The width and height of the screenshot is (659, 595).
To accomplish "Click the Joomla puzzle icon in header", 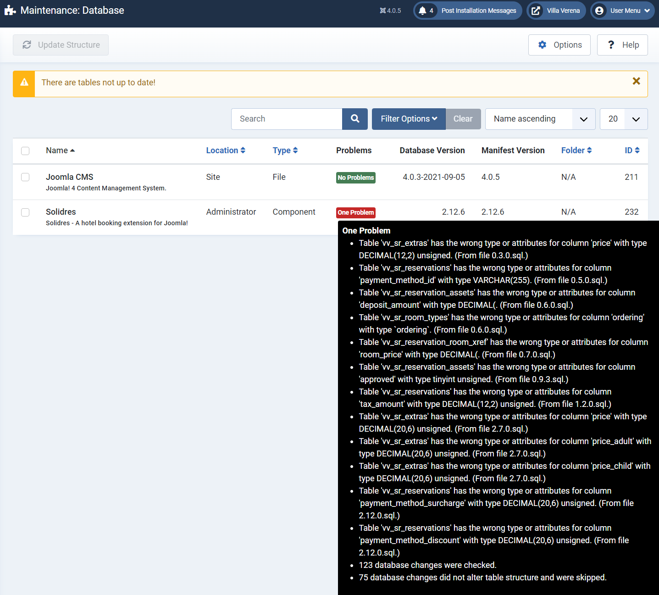I will coord(10,11).
